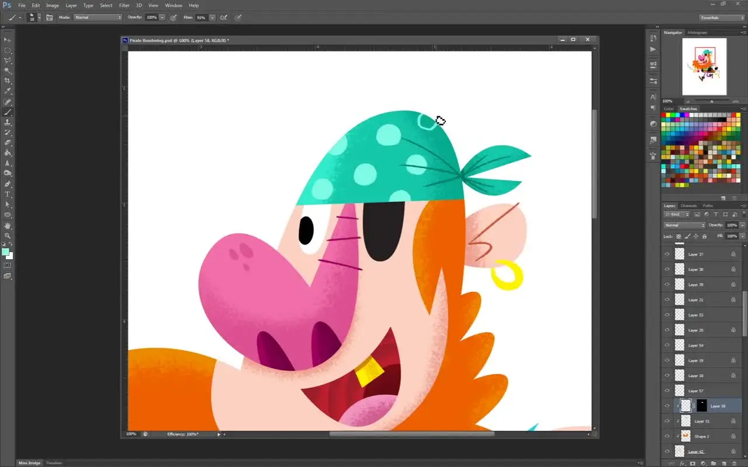The height and width of the screenshot is (467, 748).
Task: Select the Paint Bucket tool
Action: point(8,153)
